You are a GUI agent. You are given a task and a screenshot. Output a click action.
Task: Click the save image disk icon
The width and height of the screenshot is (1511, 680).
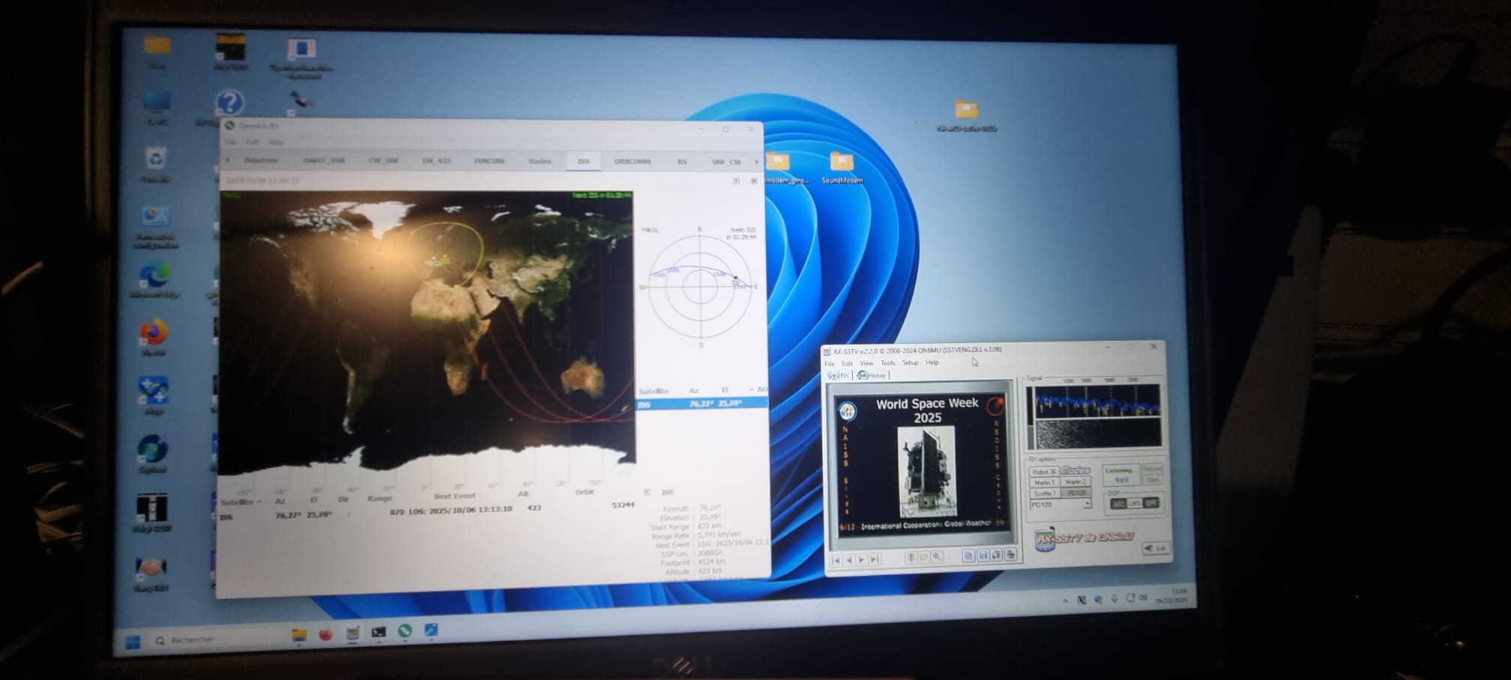tap(983, 556)
